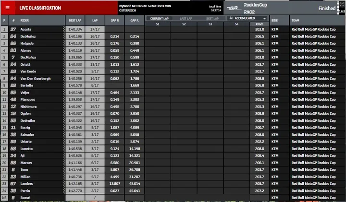Sort by the Best Lap column header

click(75, 20)
